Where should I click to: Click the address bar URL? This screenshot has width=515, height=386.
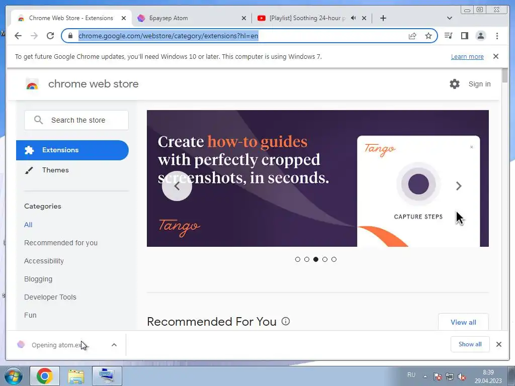168,36
